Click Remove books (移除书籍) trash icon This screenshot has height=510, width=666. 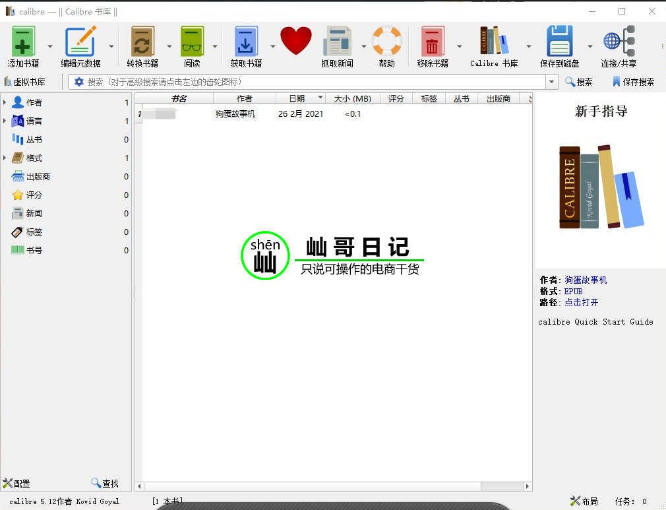click(x=433, y=41)
